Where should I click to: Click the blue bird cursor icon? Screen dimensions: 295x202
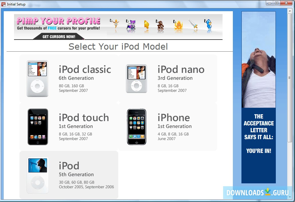(x=209, y=24)
